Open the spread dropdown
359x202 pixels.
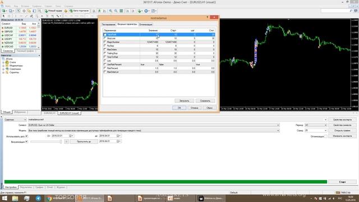tap(325, 131)
